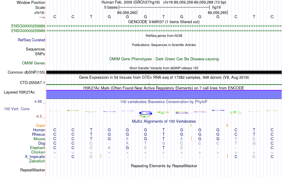This screenshot has height=177, width=282.
Task: Click the CTD-2555A7.1 GTEx label
Action: coord(32,83)
